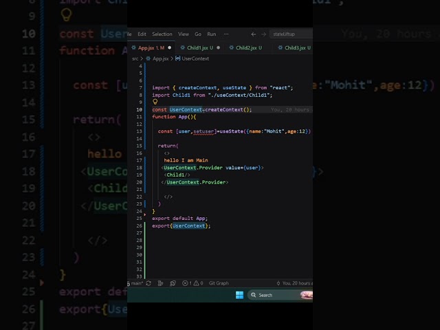The height and width of the screenshot is (330, 440).
Task: Click the opening UserContext.Provider tag on line 18
Action: 212,168
